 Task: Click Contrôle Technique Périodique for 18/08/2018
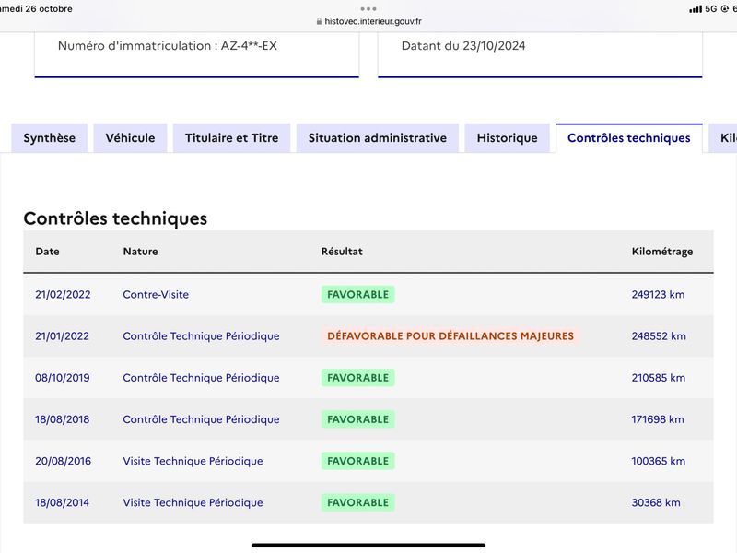tap(201, 419)
